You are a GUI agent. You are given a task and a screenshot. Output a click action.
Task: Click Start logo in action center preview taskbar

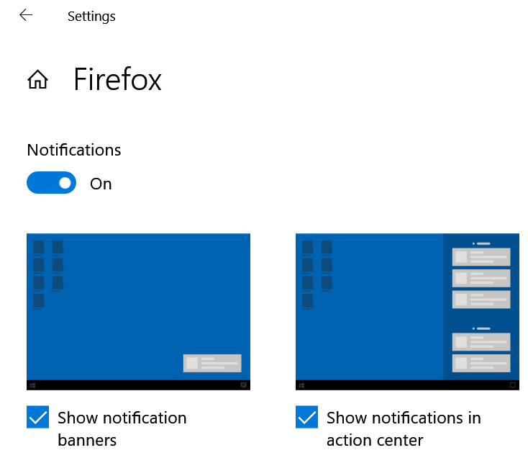(300, 385)
